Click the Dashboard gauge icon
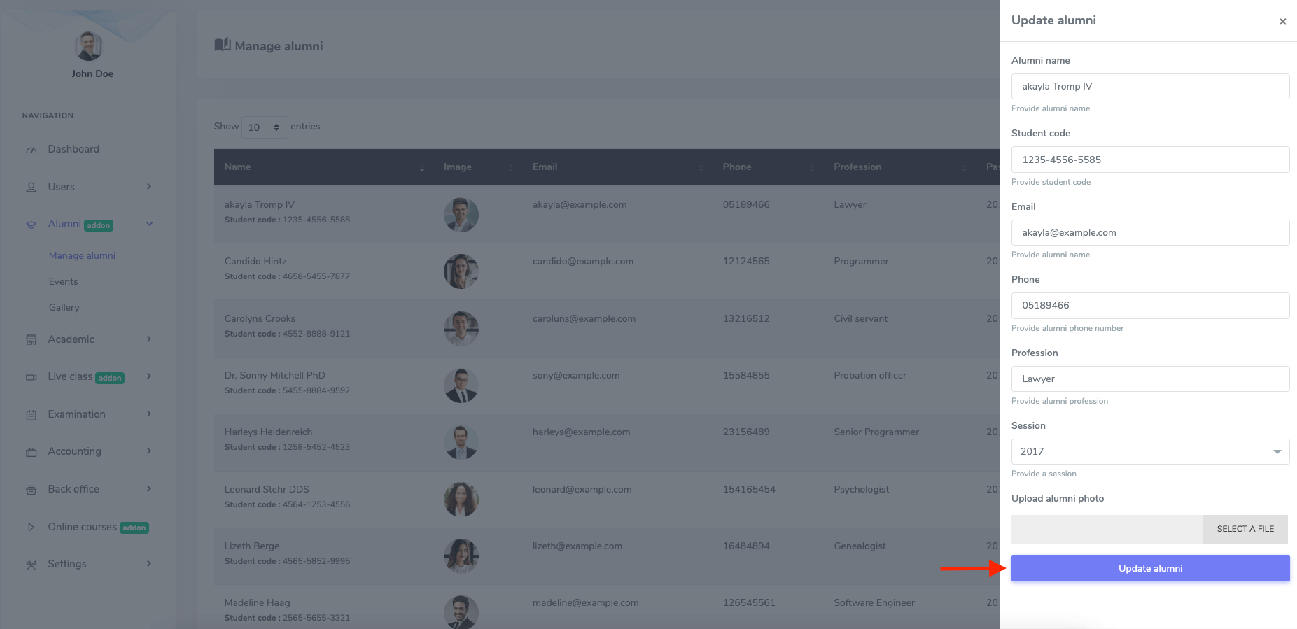Screen dimensions: 1297x629 (x=31, y=150)
